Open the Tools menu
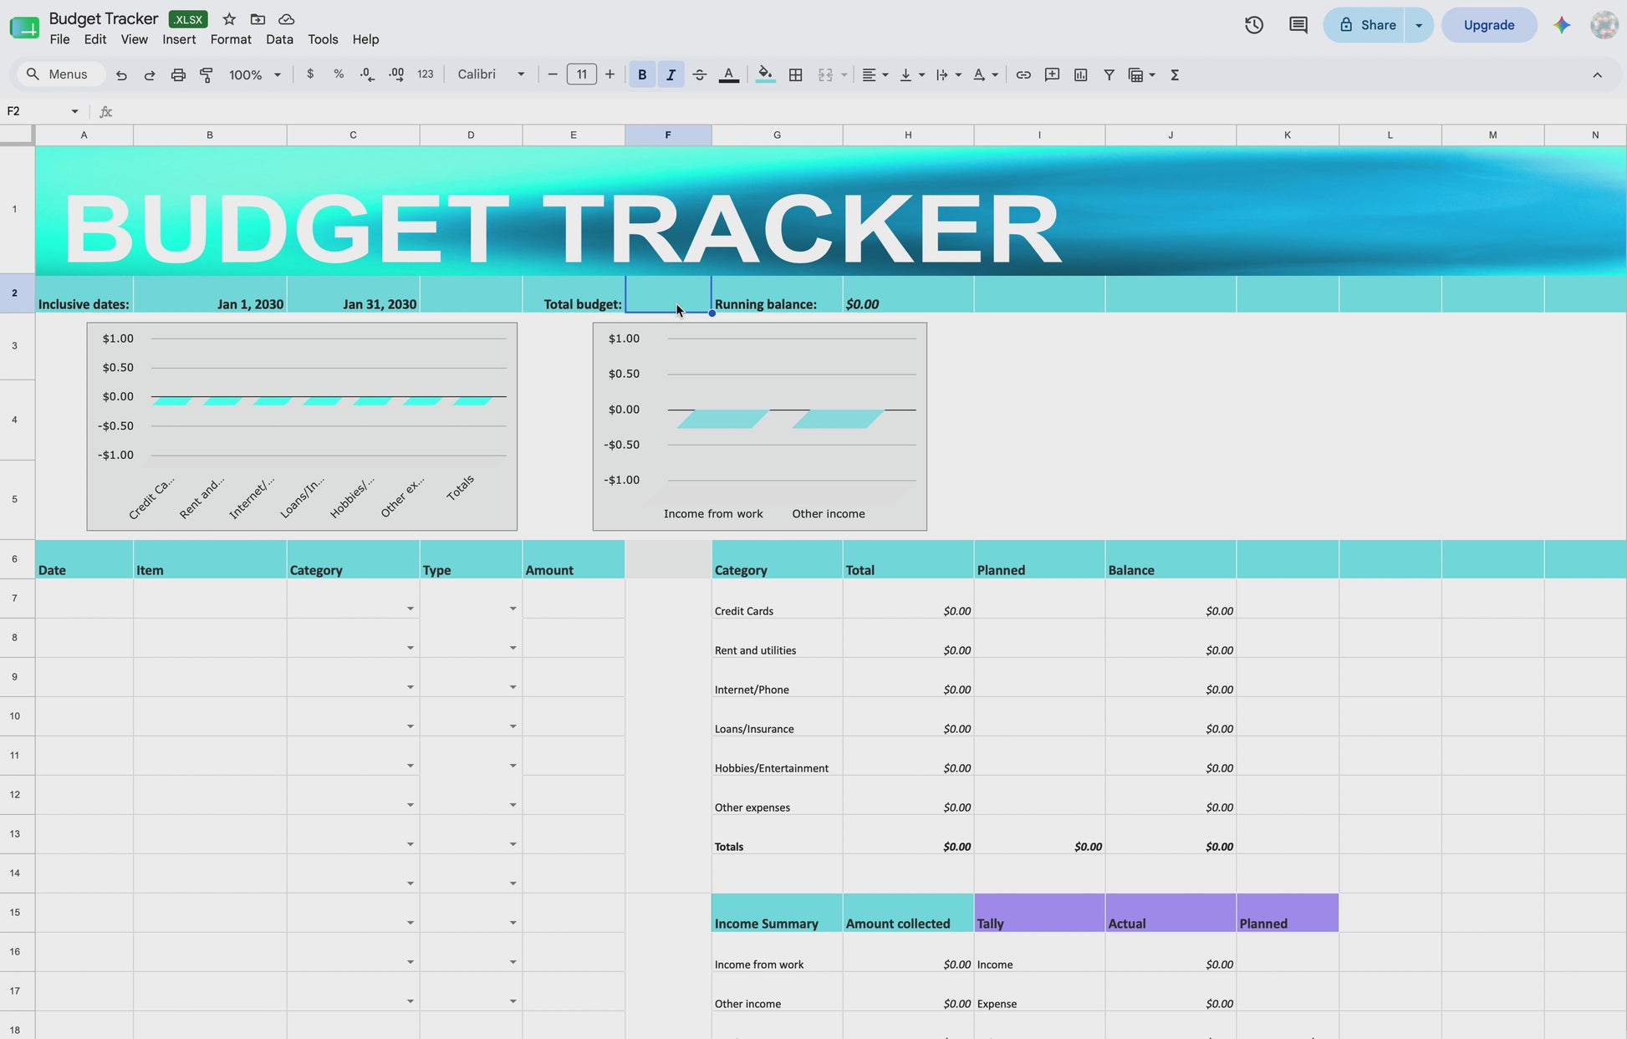Screen dimensions: 1627x1039 [323, 39]
